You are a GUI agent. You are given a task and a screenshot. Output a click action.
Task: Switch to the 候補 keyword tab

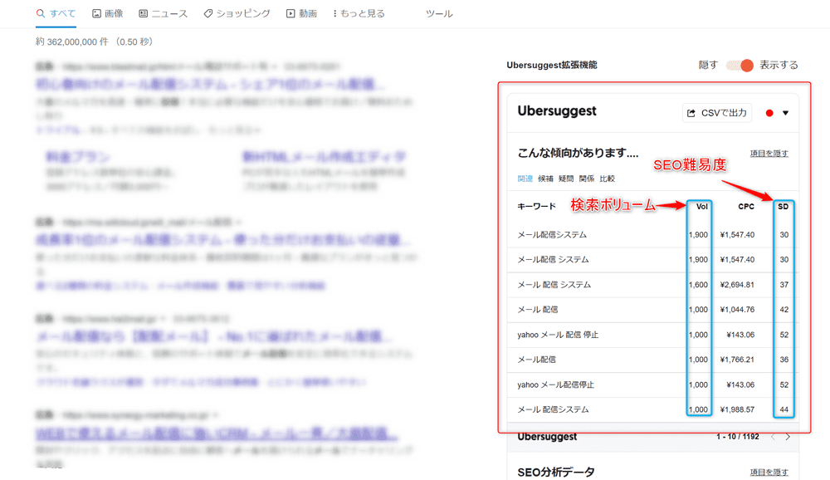click(x=546, y=177)
